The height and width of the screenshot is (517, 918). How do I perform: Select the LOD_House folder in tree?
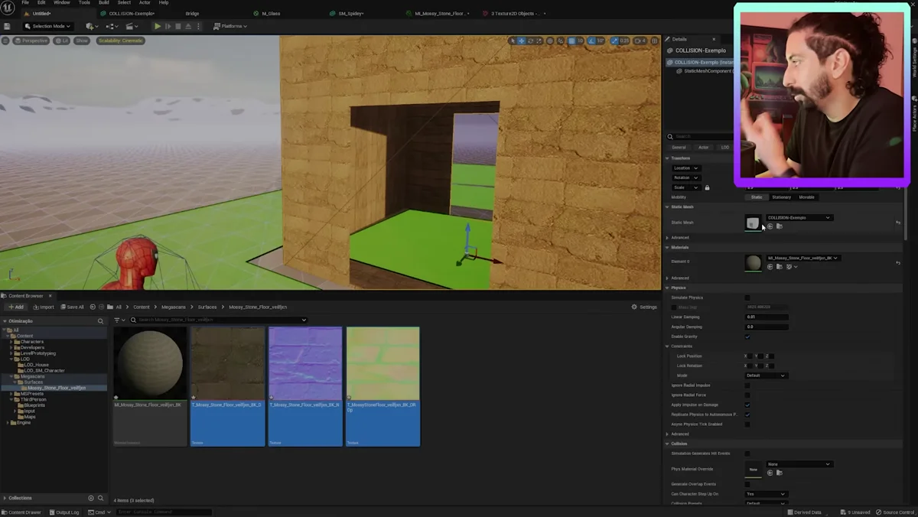coord(37,365)
